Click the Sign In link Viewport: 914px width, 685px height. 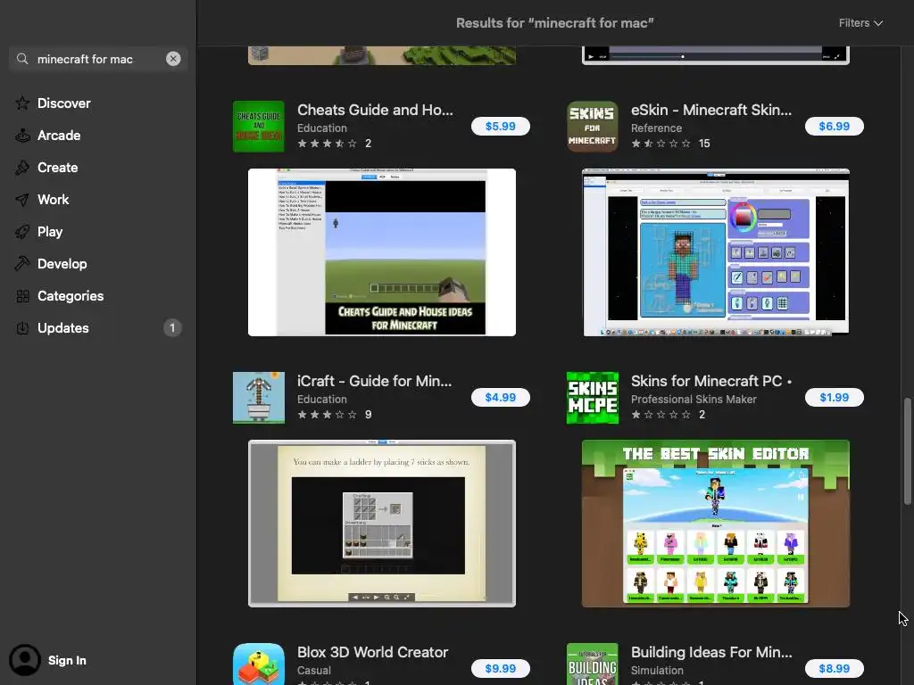pos(67,660)
